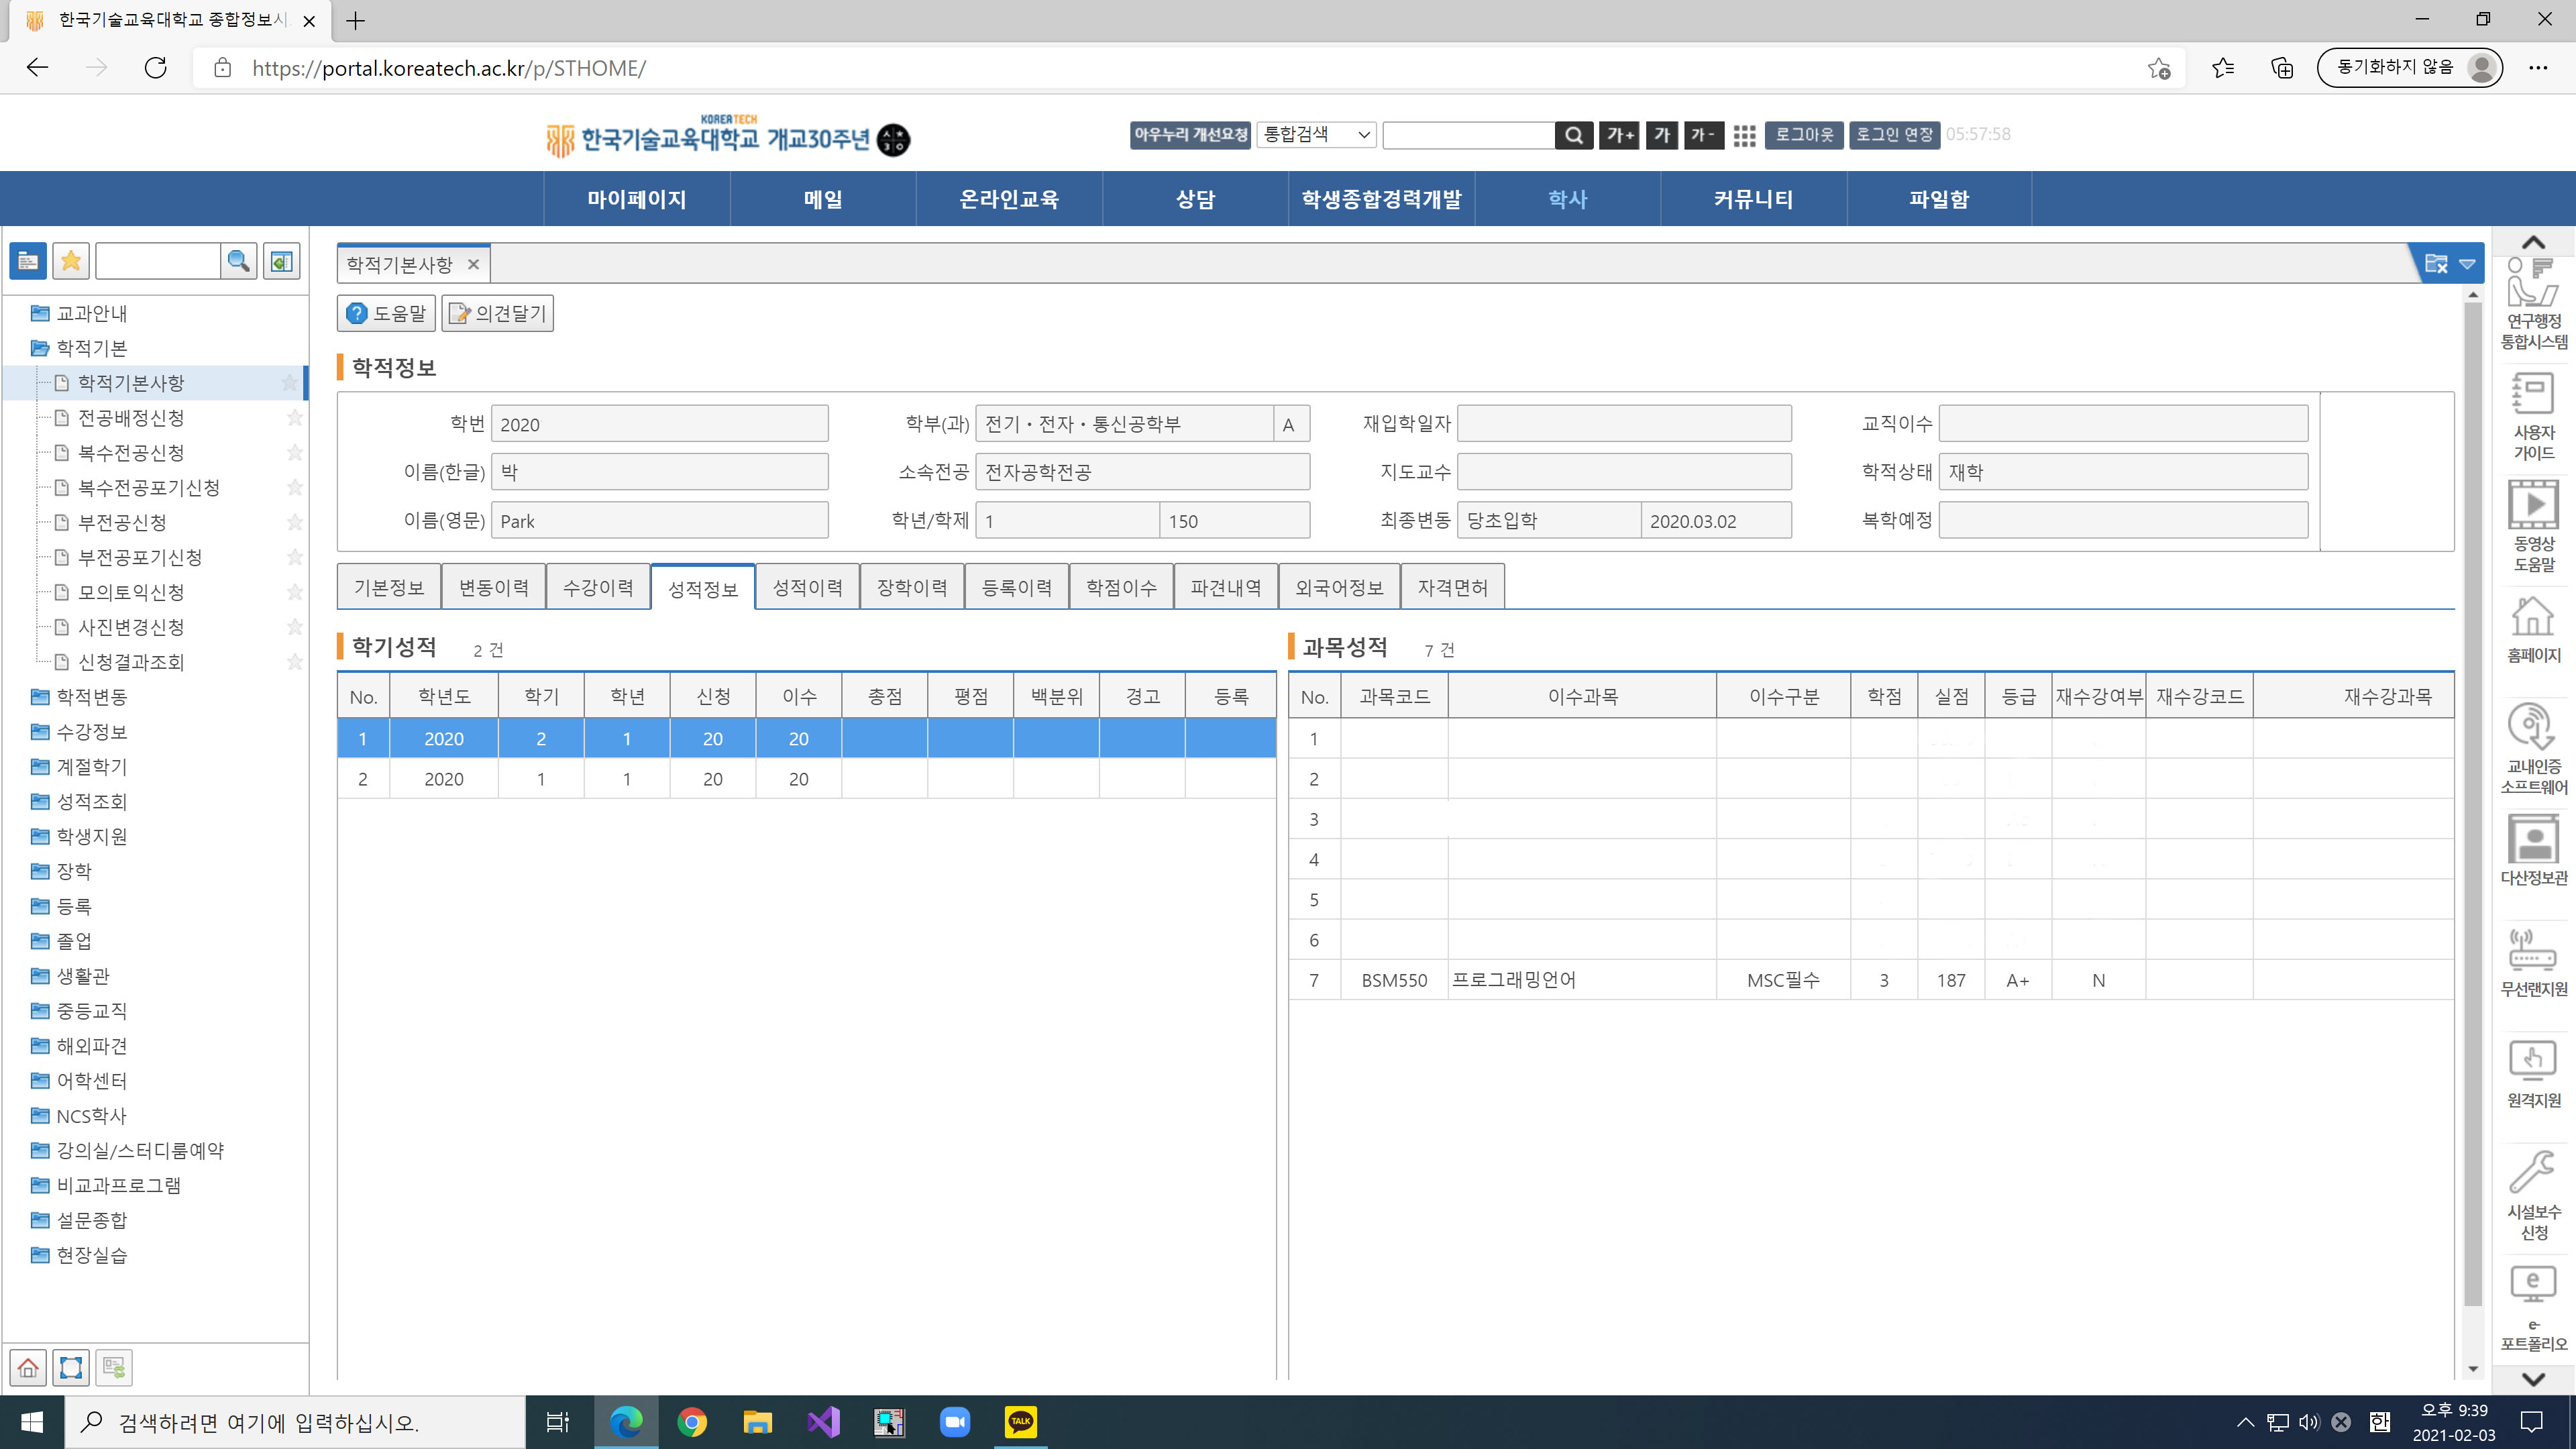Image resolution: width=2576 pixels, height=1449 pixels.
Task: Click the 로그아웃 button
Action: click(x=1804, y=135)
